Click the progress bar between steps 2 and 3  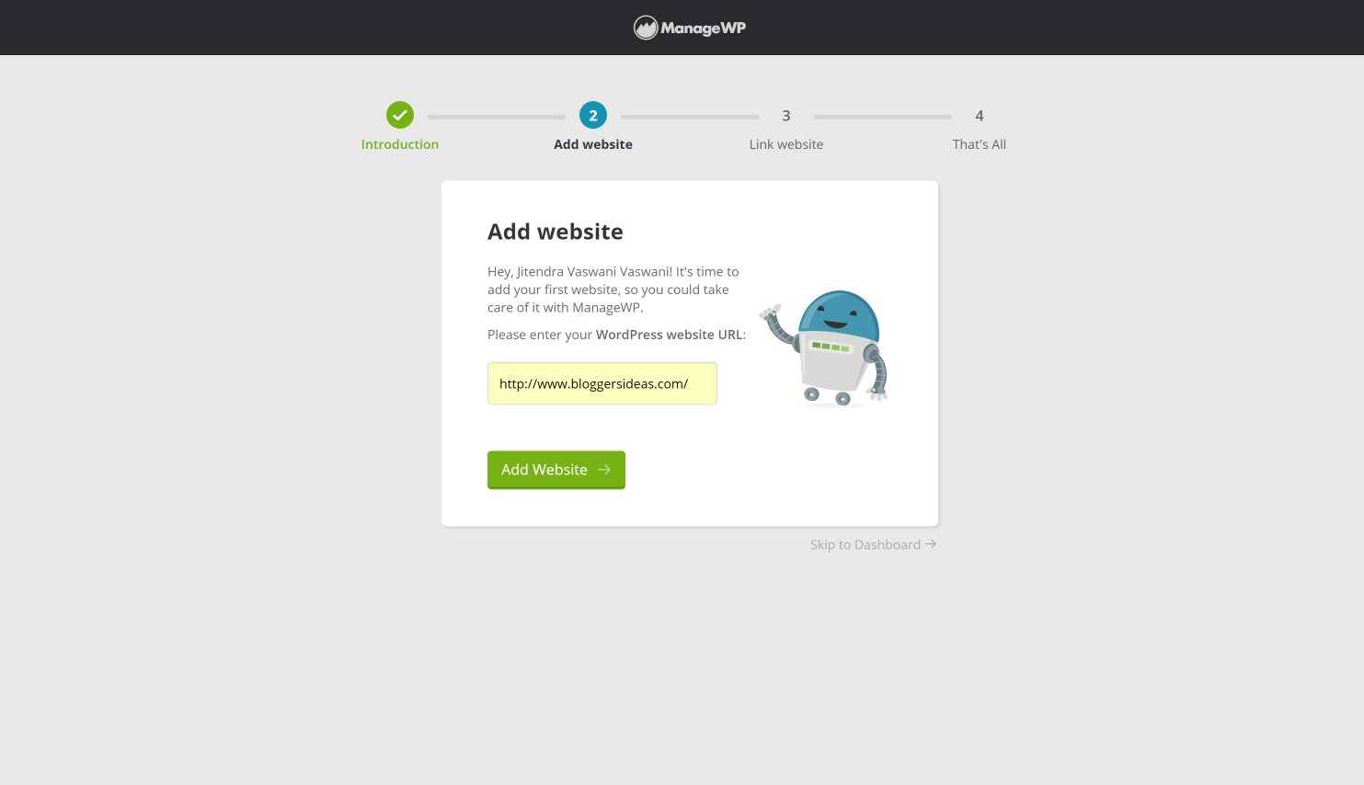689,116
